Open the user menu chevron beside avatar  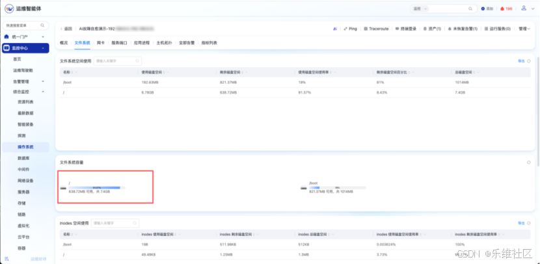(533, 9)
